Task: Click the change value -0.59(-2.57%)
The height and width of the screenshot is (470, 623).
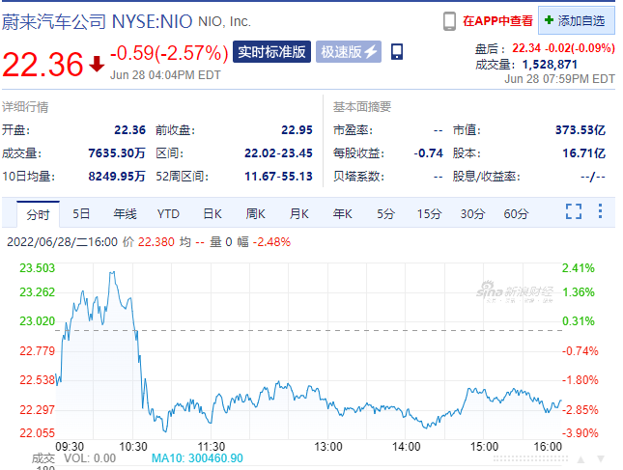Action: tap(169, 53)
